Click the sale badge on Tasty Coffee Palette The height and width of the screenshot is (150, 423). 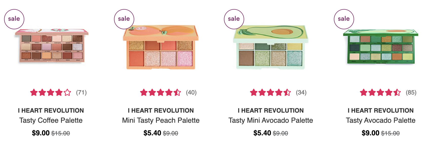pos(14,19)
